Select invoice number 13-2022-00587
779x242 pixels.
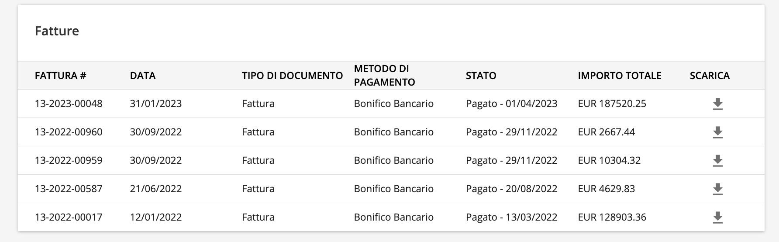pyautogui.click(x=69, y=189)
